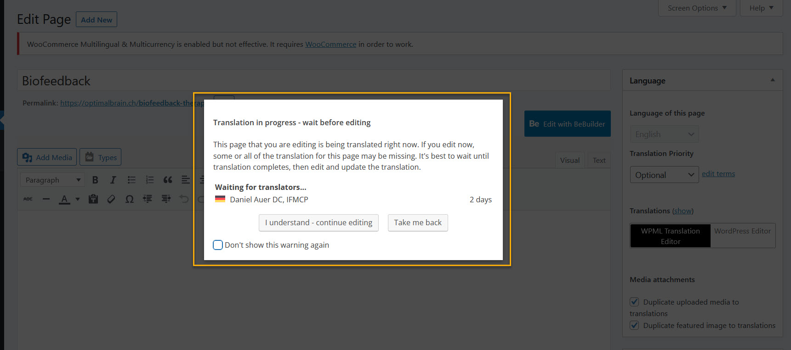Expand Screen Options

click(x=697, y=8)
